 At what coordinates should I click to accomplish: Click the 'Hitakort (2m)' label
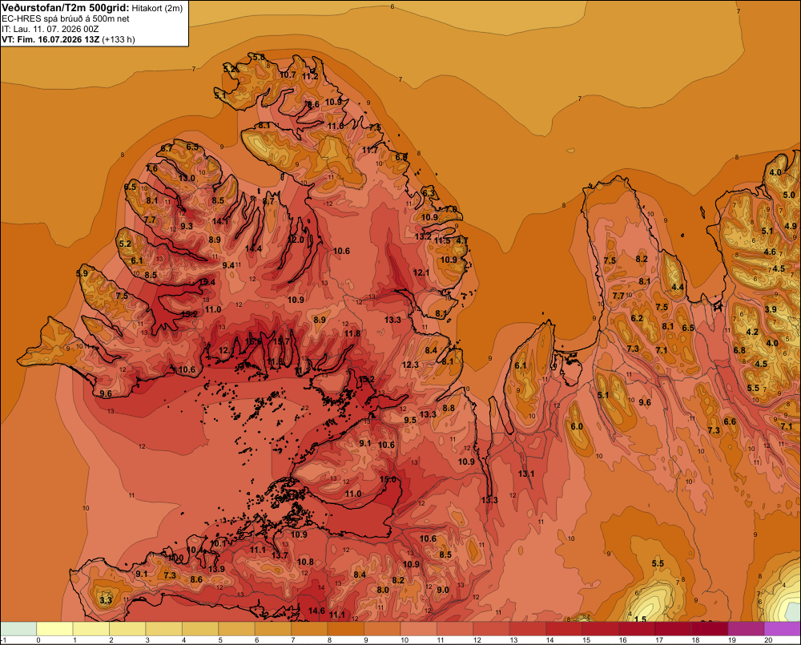(157, 8)
